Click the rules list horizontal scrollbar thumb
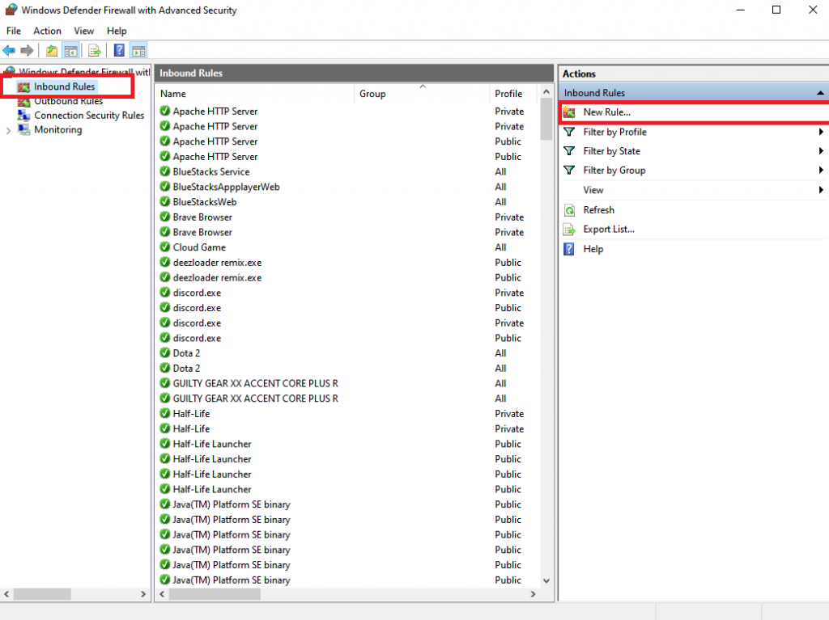 (215, 594)
